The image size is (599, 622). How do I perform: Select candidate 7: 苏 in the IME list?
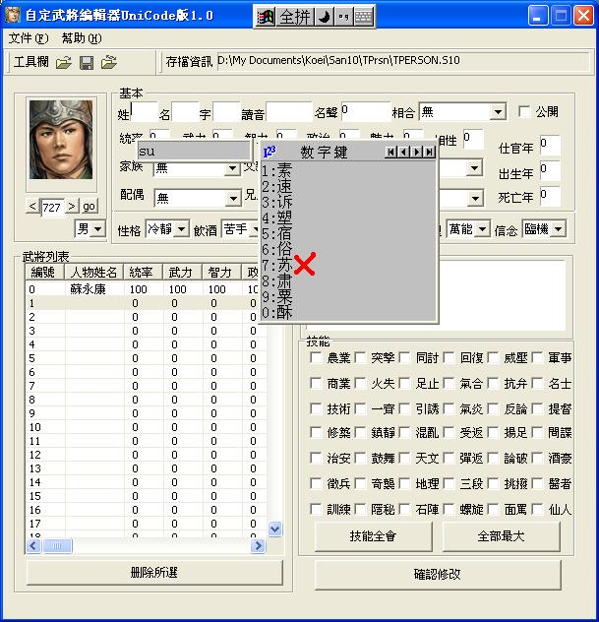coord(277,265)
